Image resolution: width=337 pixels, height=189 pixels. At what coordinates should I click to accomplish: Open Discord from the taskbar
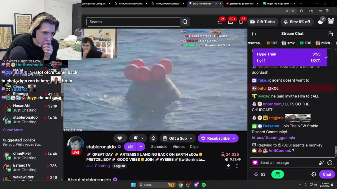coord(196,185)
